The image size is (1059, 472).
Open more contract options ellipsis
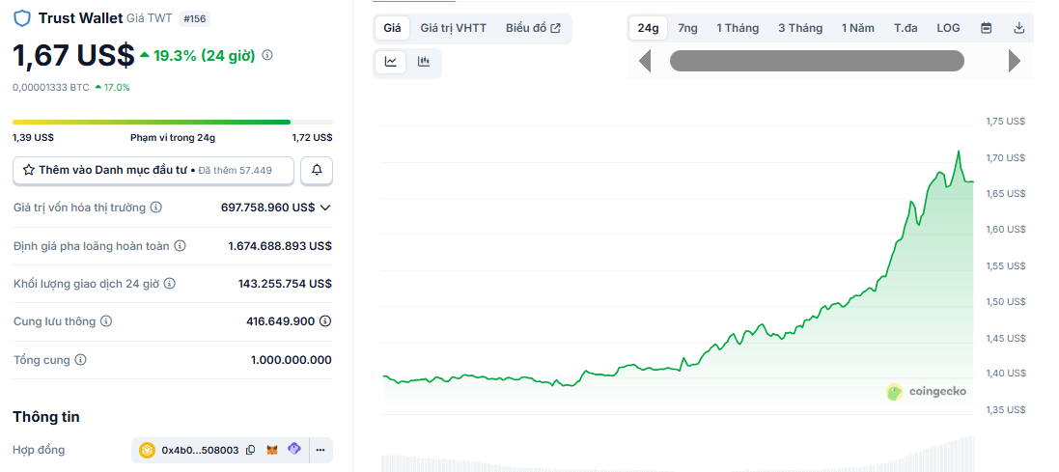[320, 450]
